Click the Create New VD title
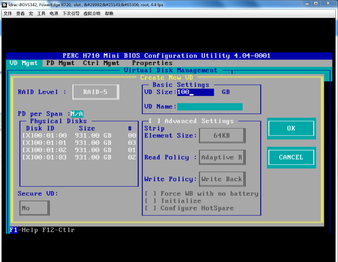Screen dimensions: 338x262 pos(167,77)
